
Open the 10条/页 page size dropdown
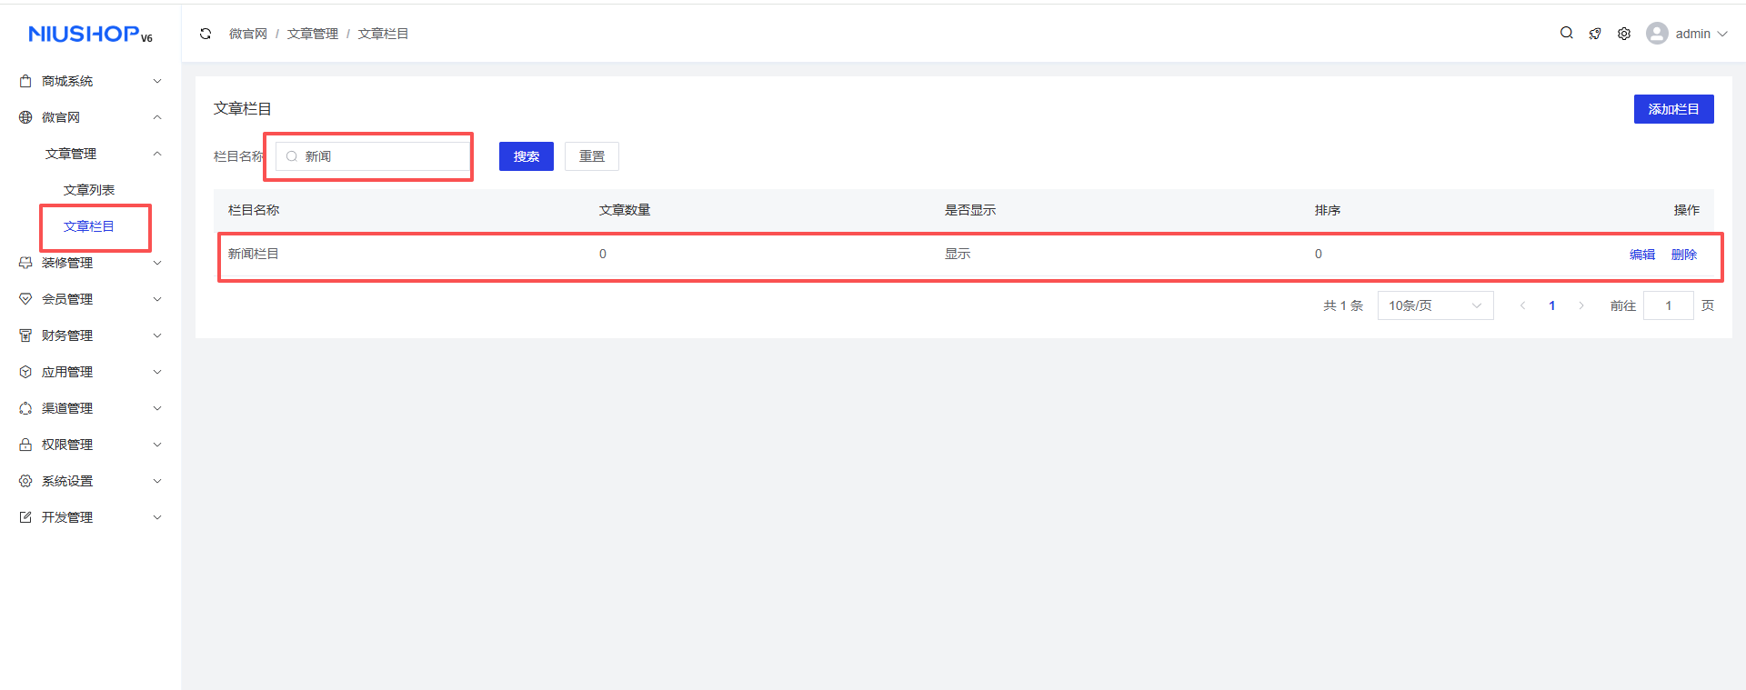[x=1435, y=305]
